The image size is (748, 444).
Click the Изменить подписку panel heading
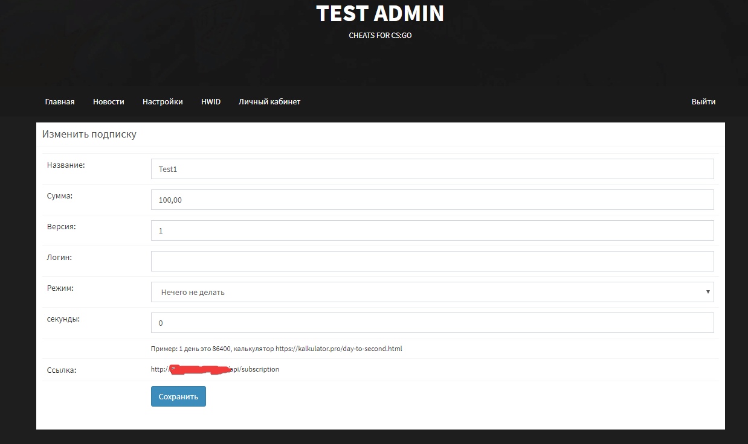[89, 135]
